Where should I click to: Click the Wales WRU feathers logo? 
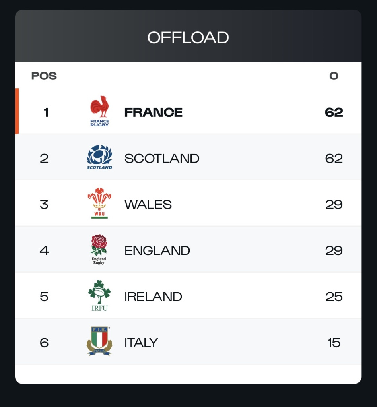tap(99, 203)
